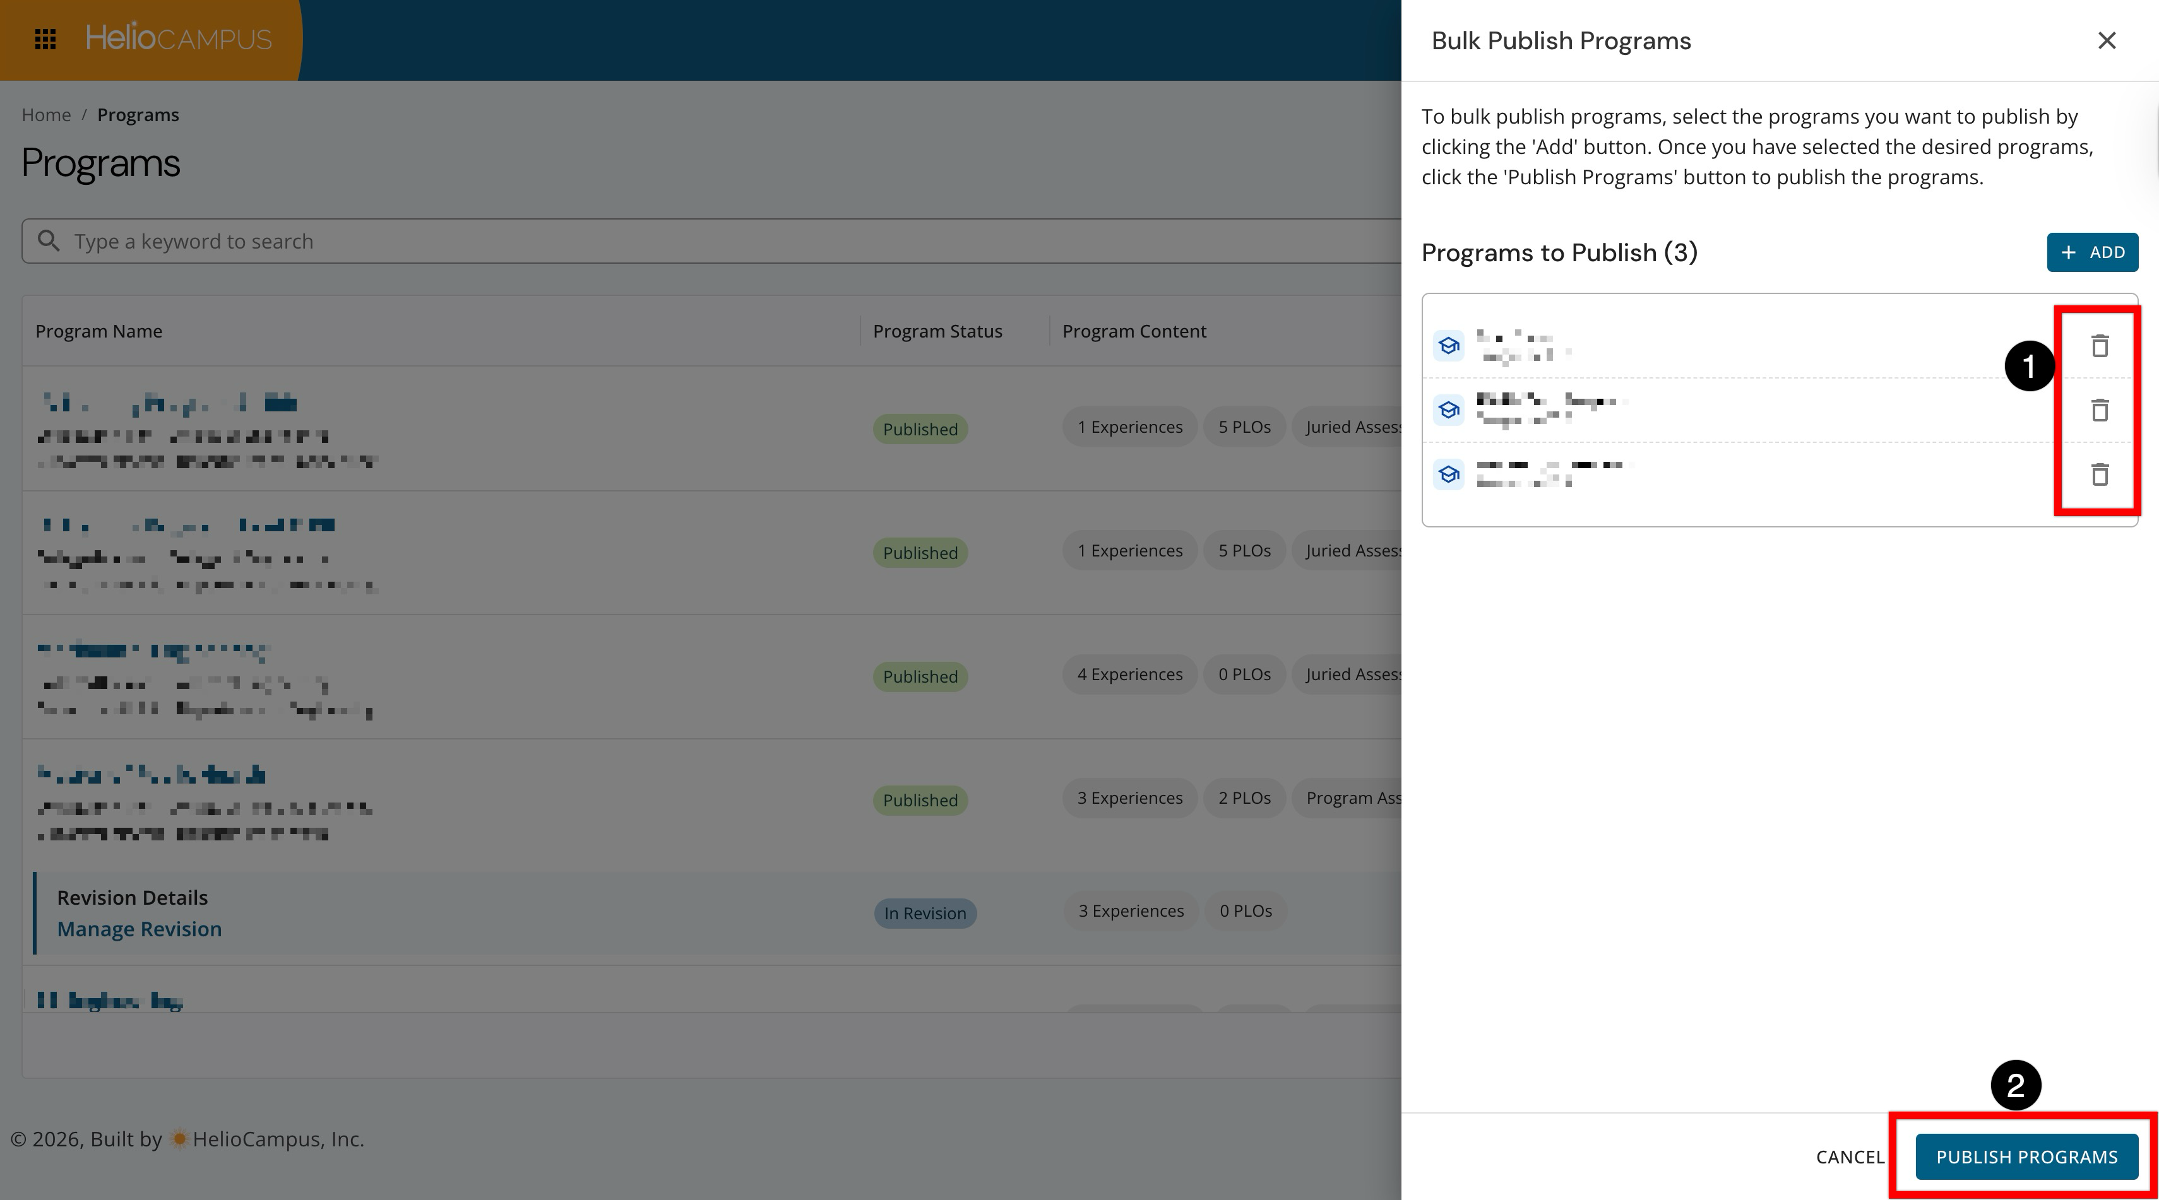Click the 4 Experiences chip
This screenshot has height=1200, width=2159.
pos(1130,674)
